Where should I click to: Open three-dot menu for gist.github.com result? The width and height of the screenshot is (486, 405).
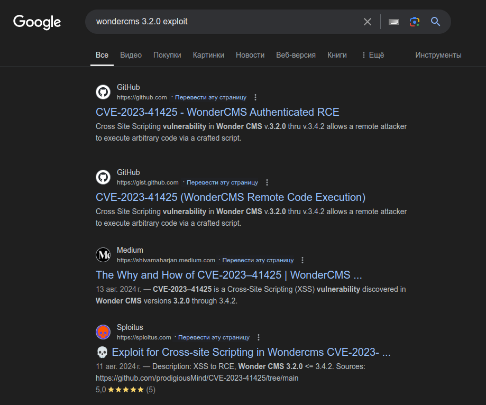point(267,182)
